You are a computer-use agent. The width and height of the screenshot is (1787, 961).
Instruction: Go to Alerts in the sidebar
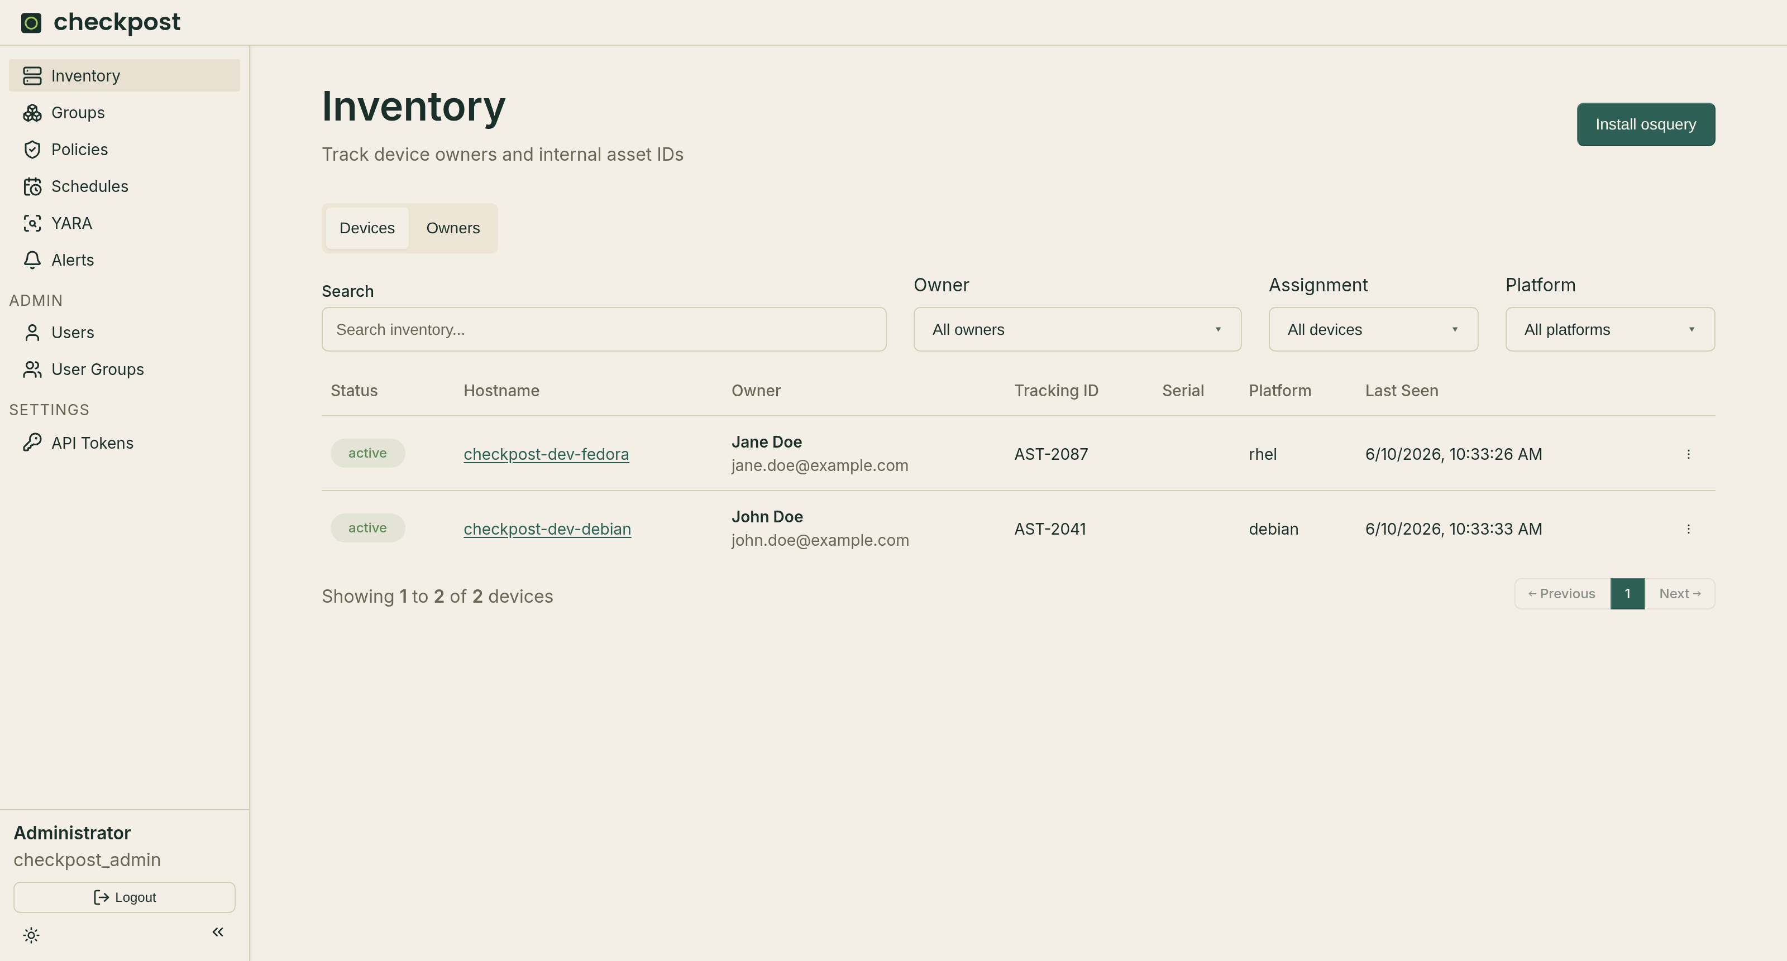coord(124,260)
